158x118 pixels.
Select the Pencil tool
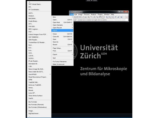coord(116,17)
